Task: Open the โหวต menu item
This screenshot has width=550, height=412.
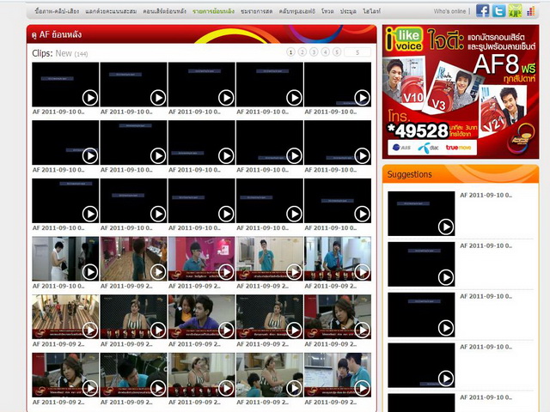Action: point(327,11)
